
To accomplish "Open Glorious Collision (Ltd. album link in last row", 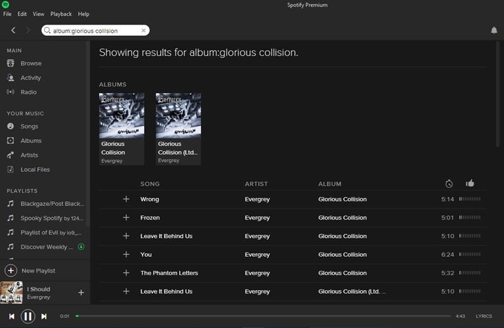I will pyautogui.click(x=352, y=291).
